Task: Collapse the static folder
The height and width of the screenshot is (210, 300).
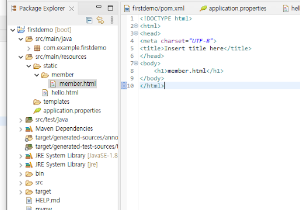Action: tap(29, 66)
